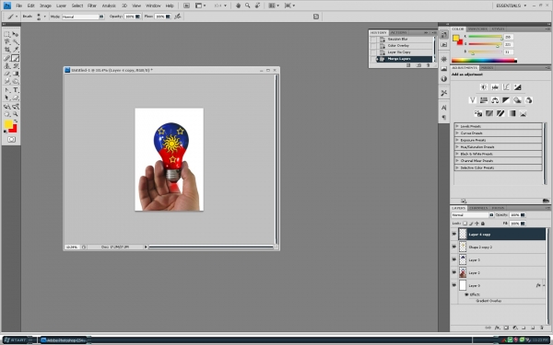
Task: Add a Black & White adjustment
Action: pos(506,100)
